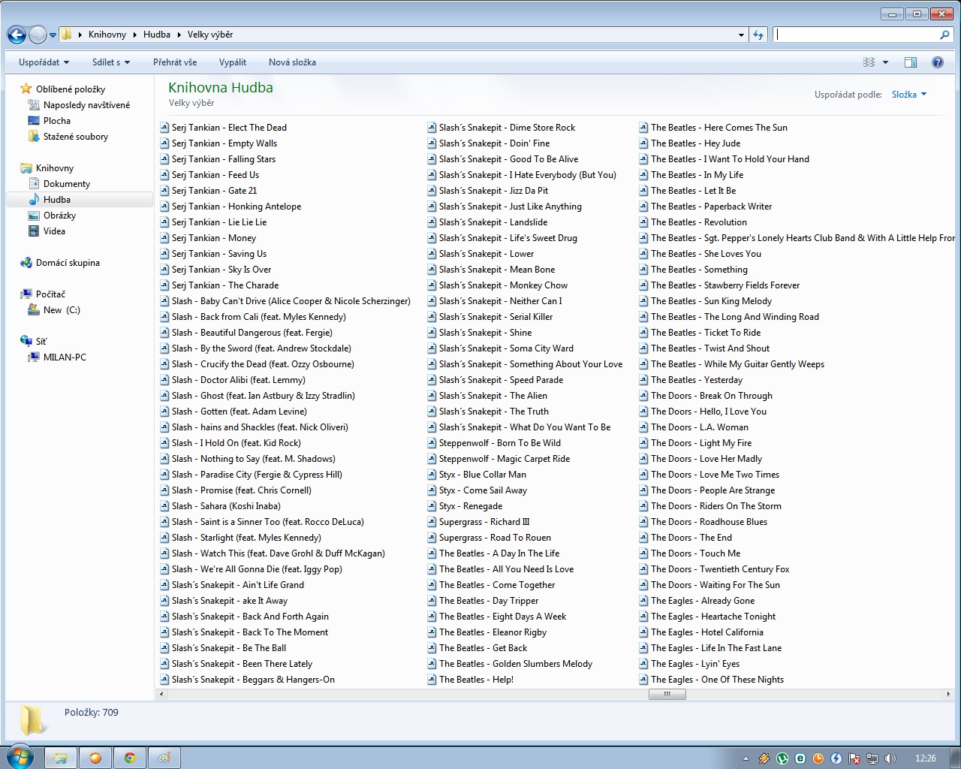
Task: Click Vypálit in the toolbar
Action: tap(233, 62)
